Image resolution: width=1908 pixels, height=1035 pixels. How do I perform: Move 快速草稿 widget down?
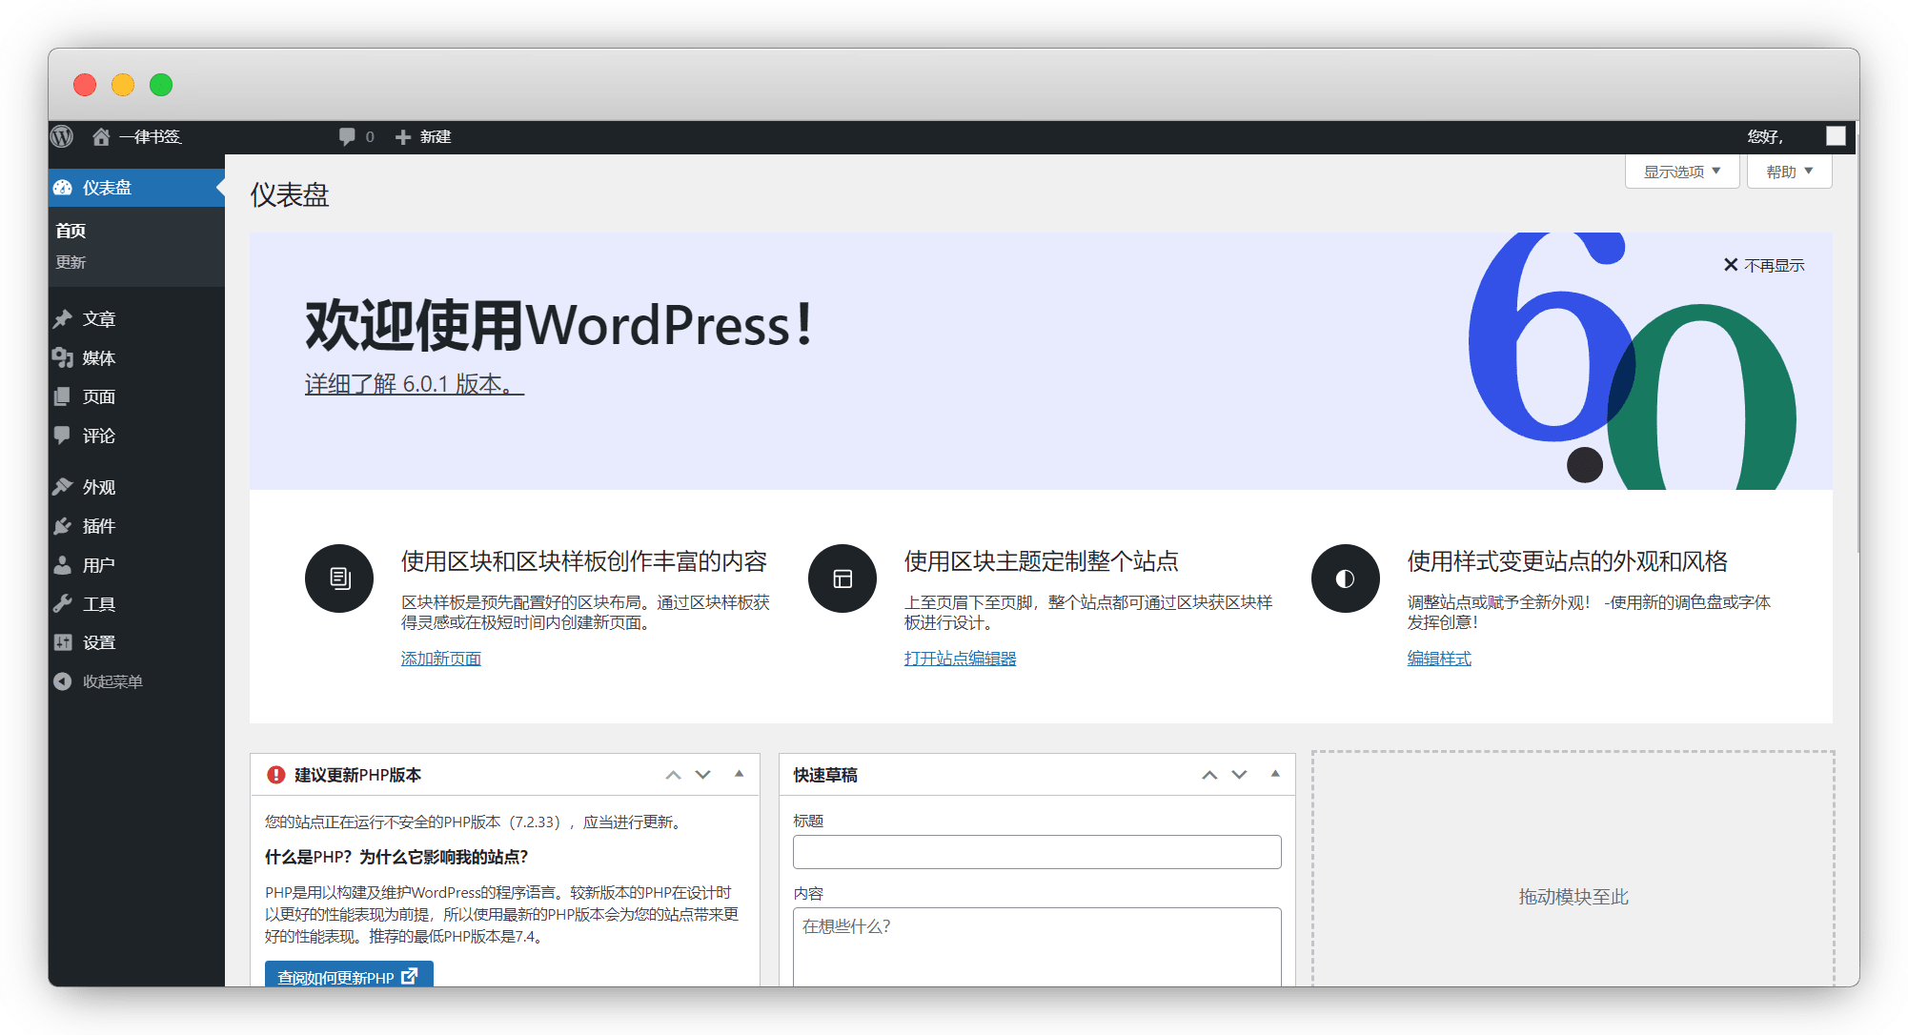(1240, 775)
